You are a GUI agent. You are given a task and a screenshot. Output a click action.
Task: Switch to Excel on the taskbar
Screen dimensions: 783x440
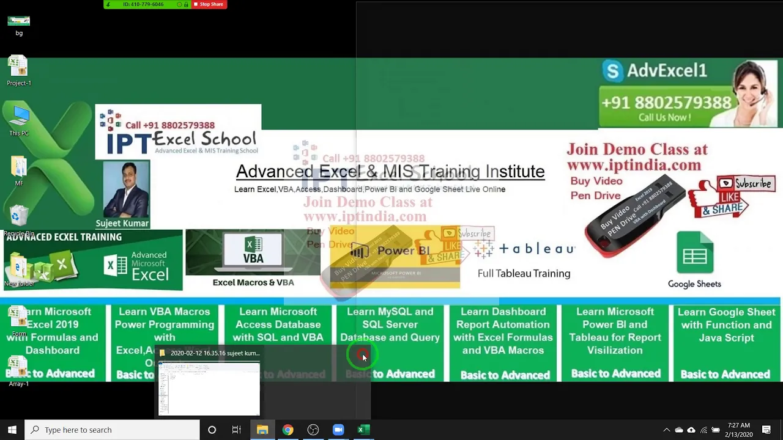363,430
